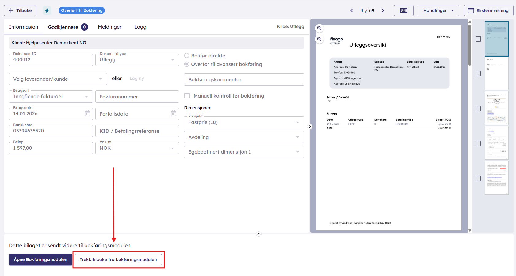516x276 pixels.
Task: Click the zoom in magnifier icon
Action: [x=319, y=28]
